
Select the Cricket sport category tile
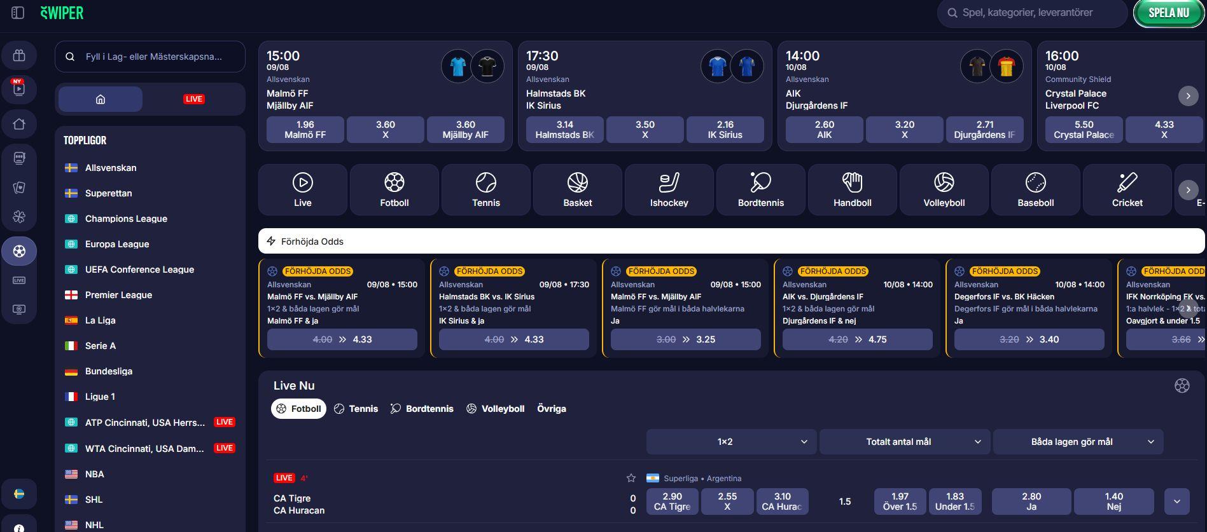[1127, 189]
